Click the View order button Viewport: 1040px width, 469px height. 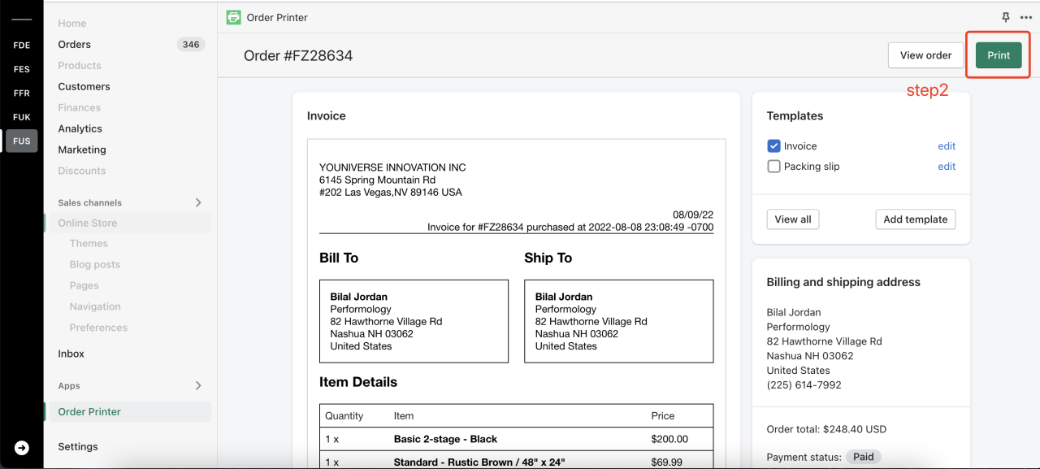point(925,55)
